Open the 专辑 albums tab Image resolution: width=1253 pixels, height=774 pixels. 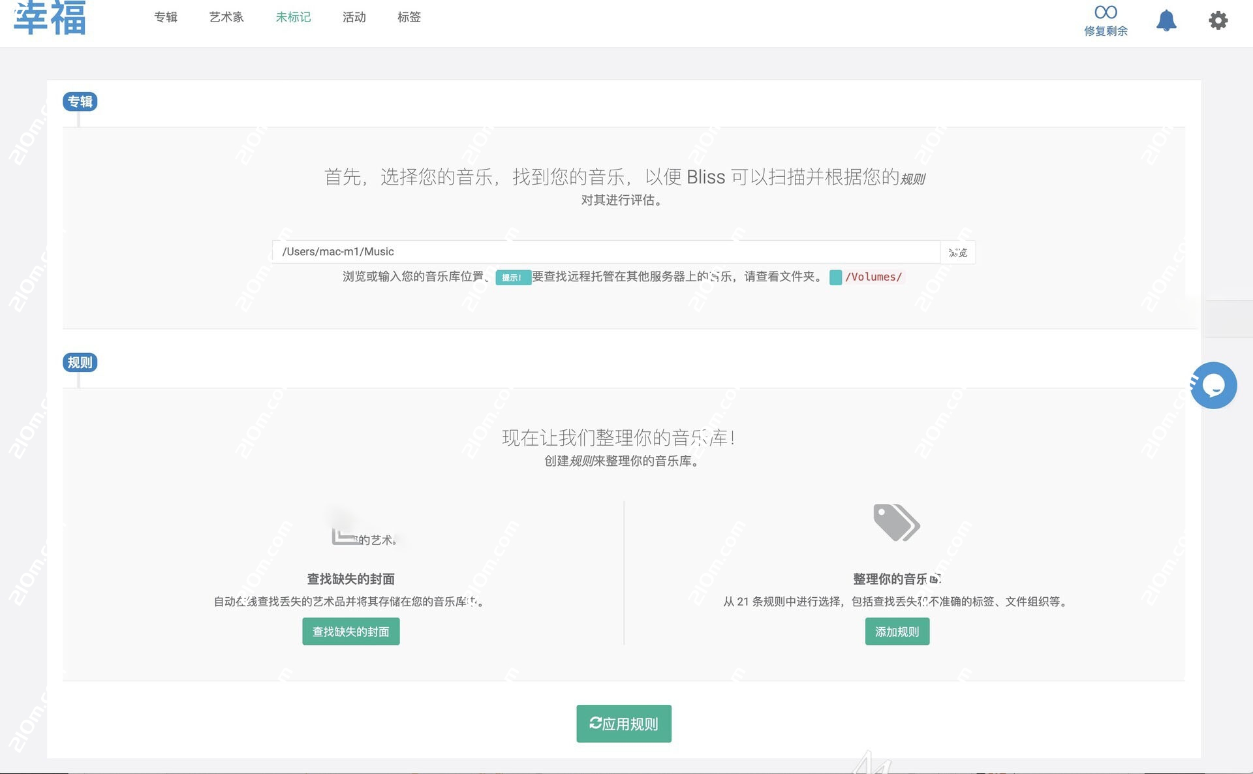coord(166,17)
